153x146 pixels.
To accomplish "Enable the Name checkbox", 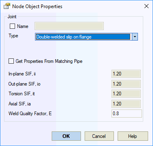I will tap(12, 26).
